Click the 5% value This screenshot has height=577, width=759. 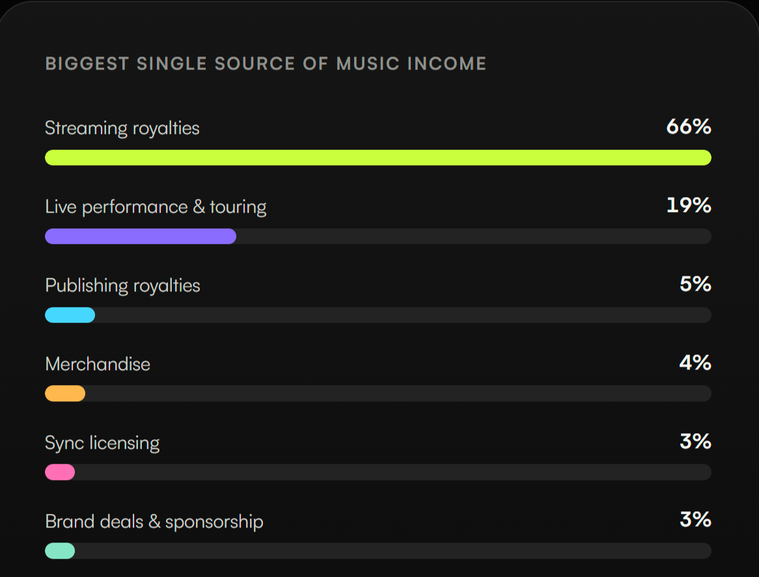click(696, 284)
